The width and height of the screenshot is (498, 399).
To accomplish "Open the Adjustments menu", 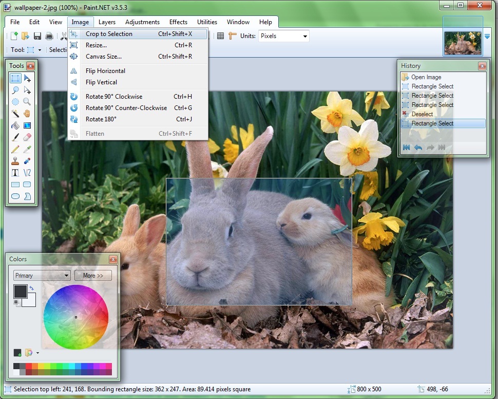I will tap(142, 22).
